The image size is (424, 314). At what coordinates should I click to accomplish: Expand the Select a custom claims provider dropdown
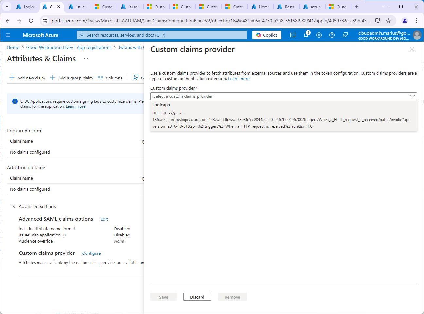click(x=283, y=96)
